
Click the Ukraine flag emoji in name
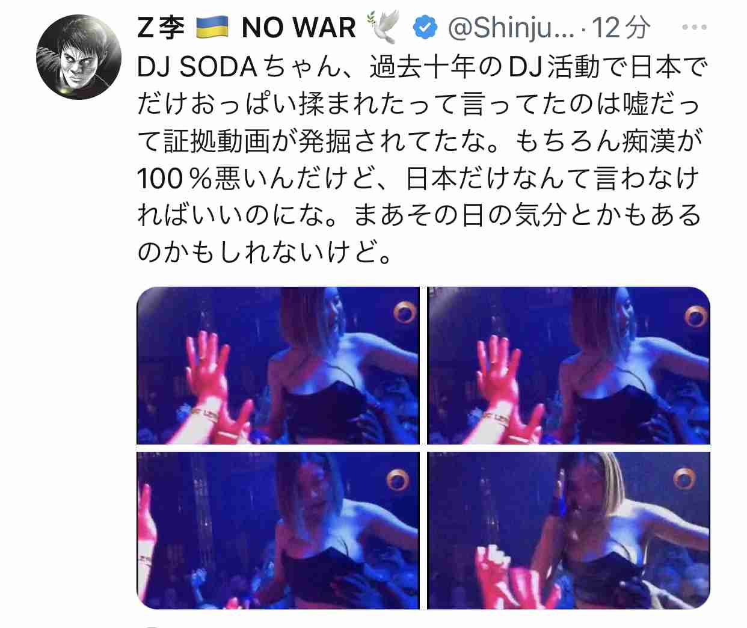click(x=213, y=28)
